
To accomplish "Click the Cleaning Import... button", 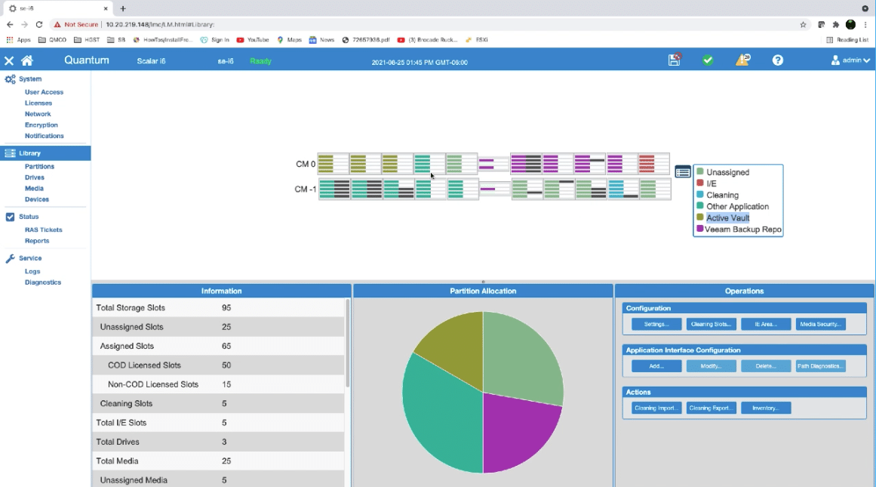I will (656, 408).
